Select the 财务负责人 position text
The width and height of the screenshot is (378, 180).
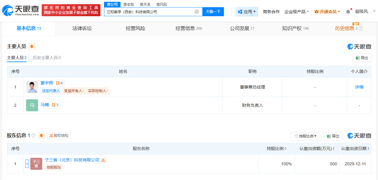252,105
